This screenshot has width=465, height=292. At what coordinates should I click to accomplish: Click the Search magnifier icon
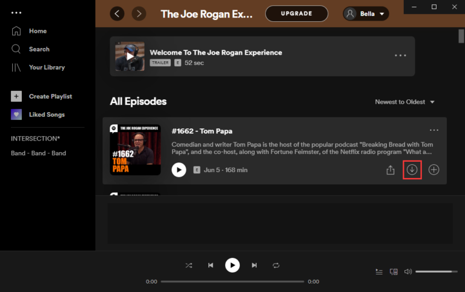coord(16,49)
